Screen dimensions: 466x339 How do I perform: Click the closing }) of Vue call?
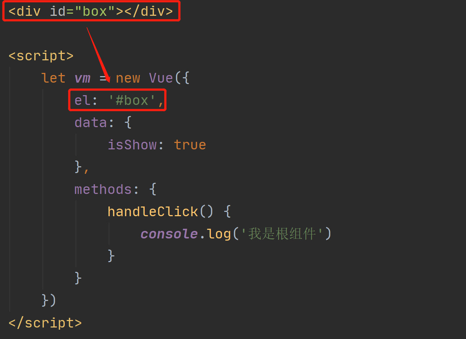[x=49, y=301]
